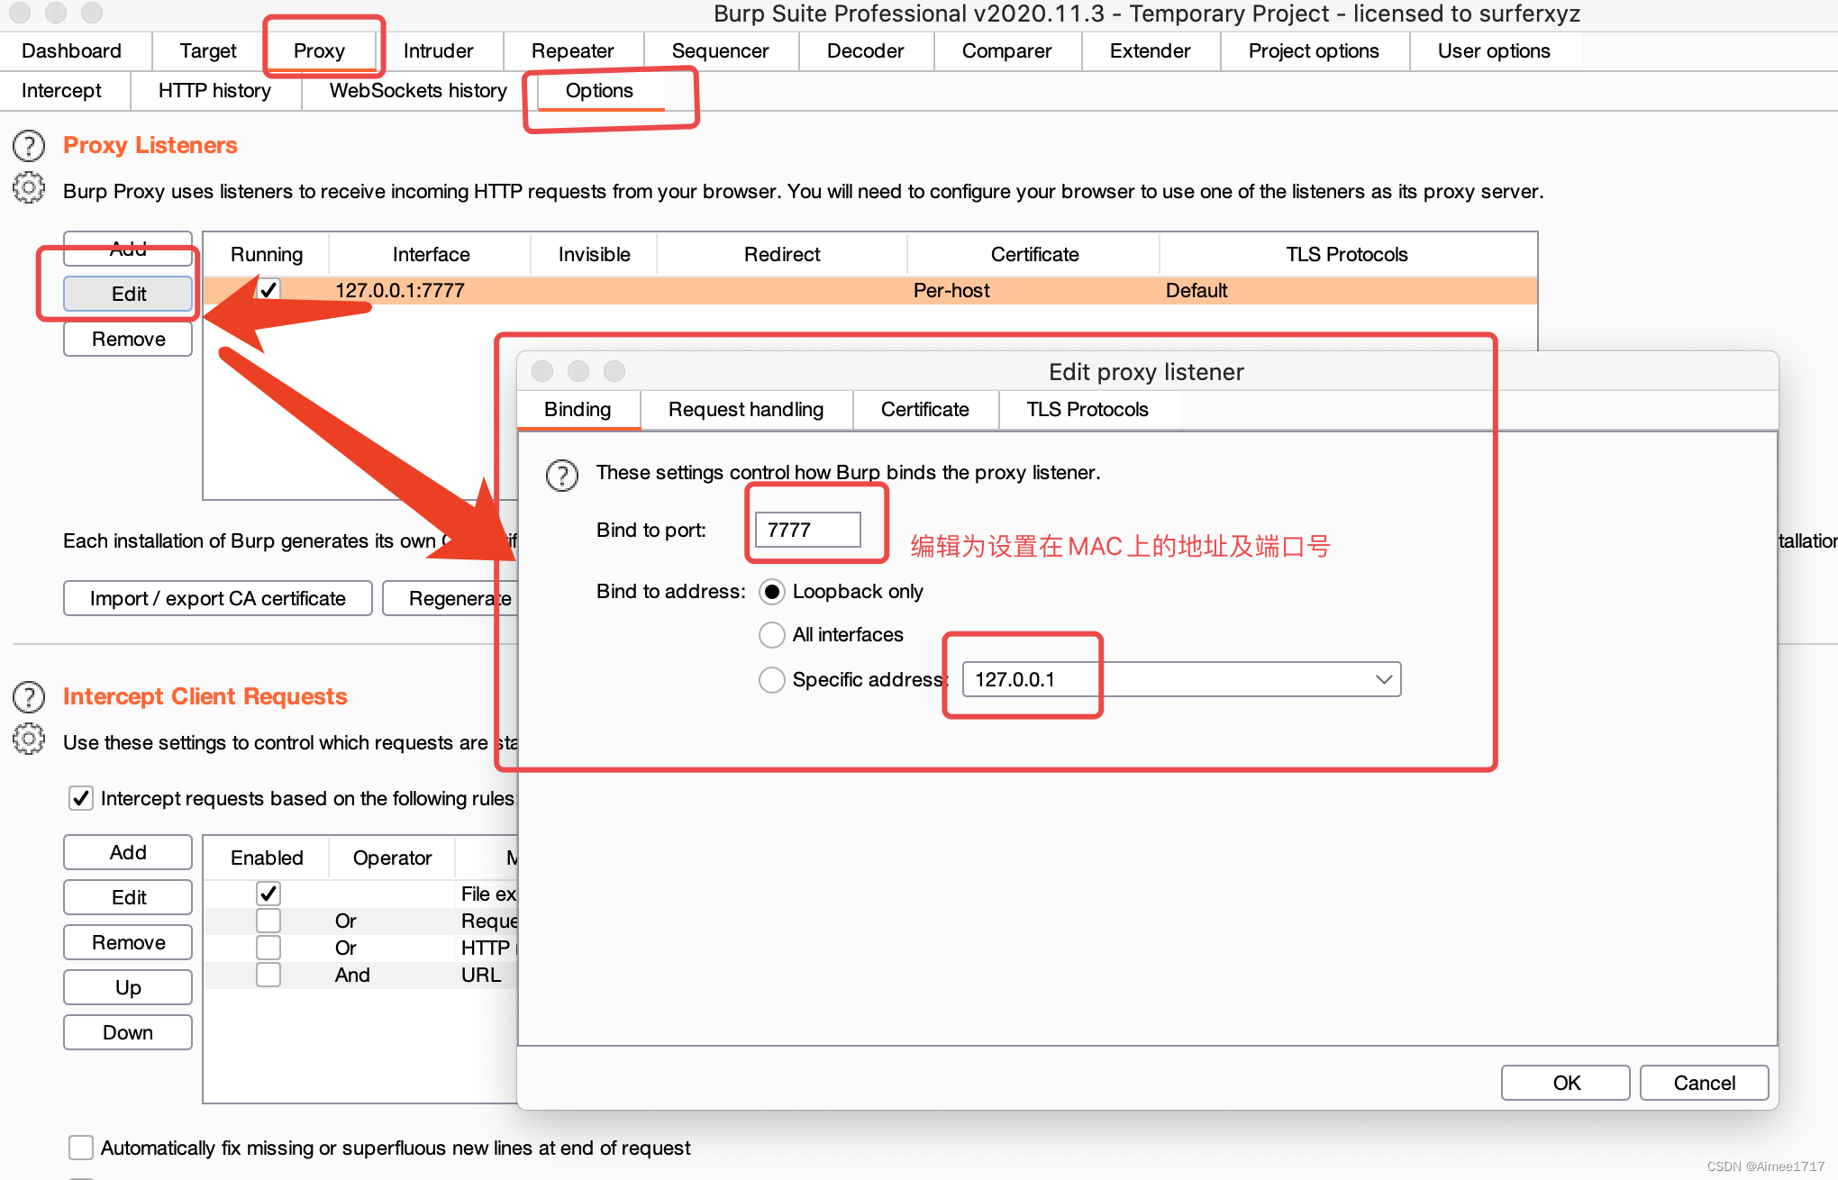Switch to Intercept sub-tab

point(61,91)
